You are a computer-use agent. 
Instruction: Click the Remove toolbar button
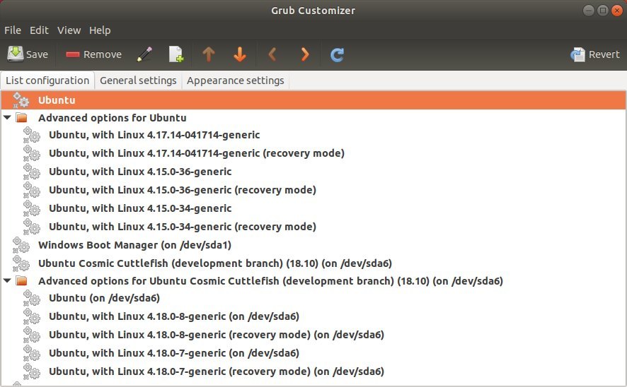pos(93,54)
